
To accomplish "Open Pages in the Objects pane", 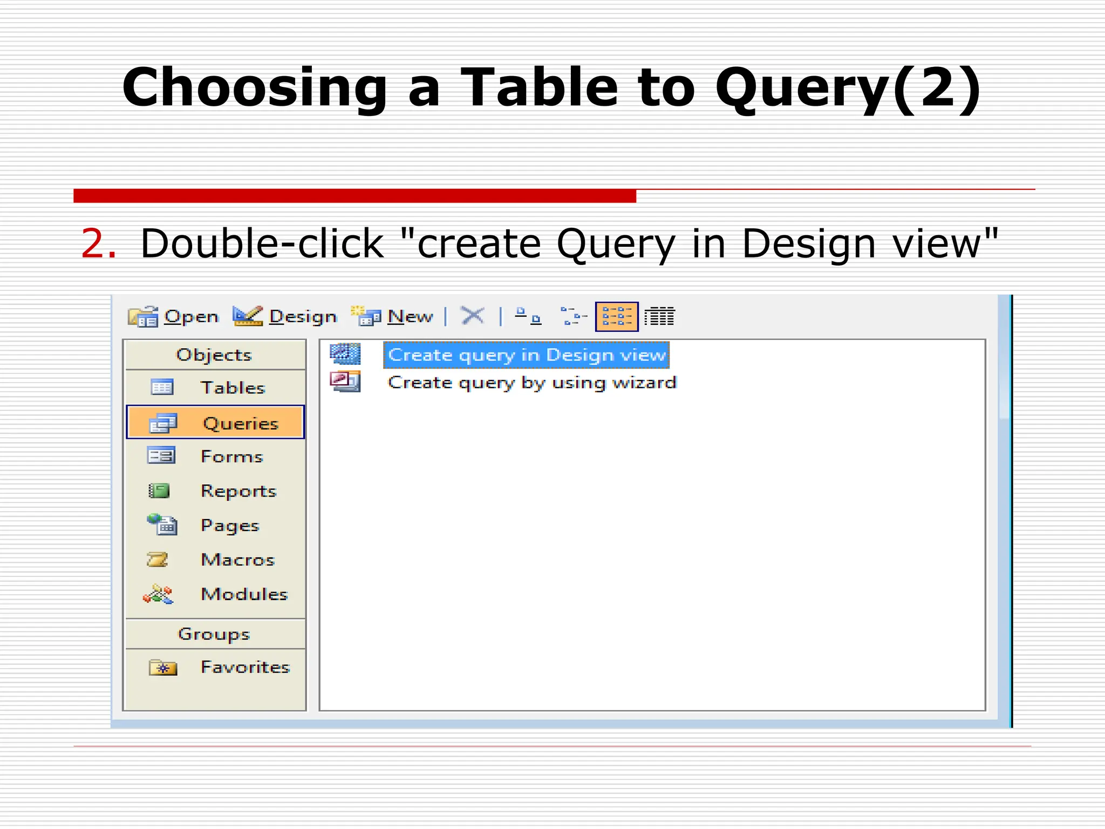I will (215, 525).
